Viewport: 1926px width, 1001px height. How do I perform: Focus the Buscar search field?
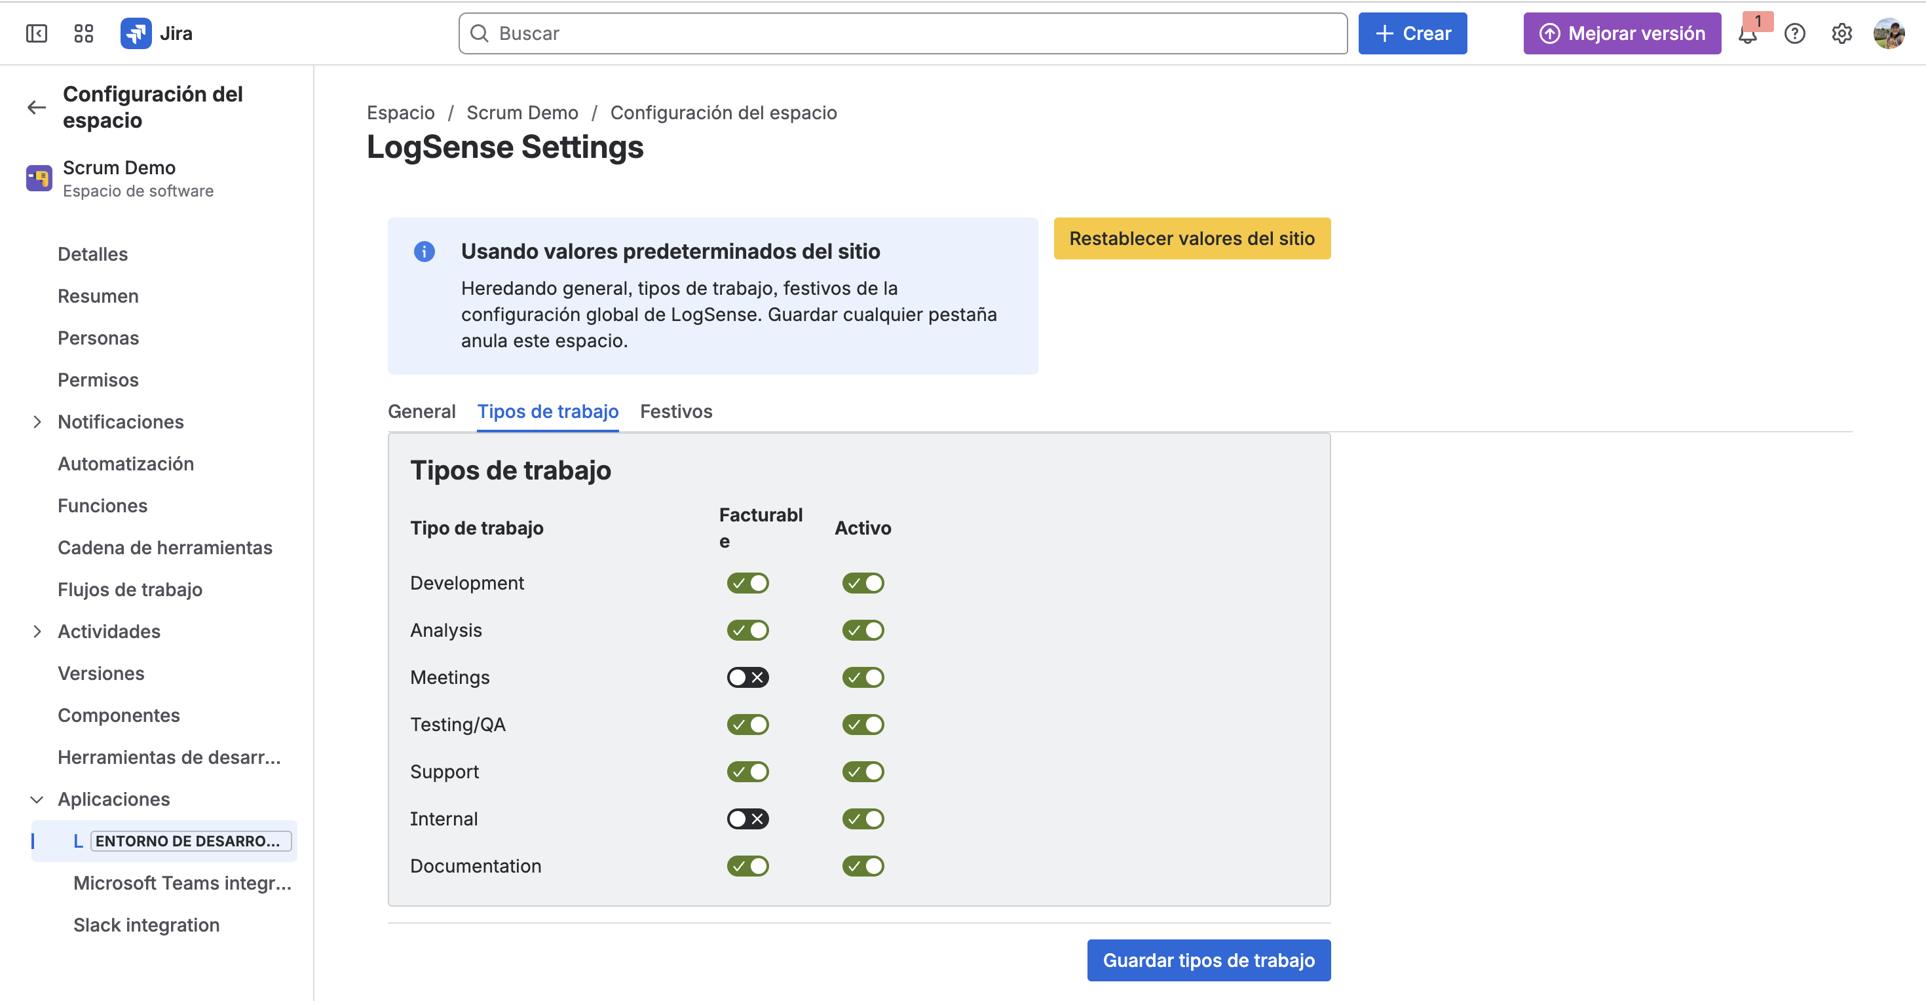tap(903, 33)
